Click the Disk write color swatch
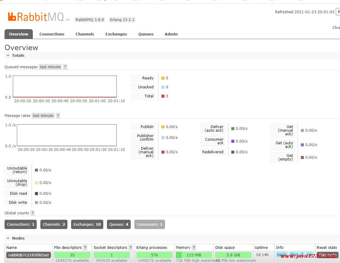Image resolution: width=340 pixels, height=263 pixels. pyautogui.click(x=36, y=203)
